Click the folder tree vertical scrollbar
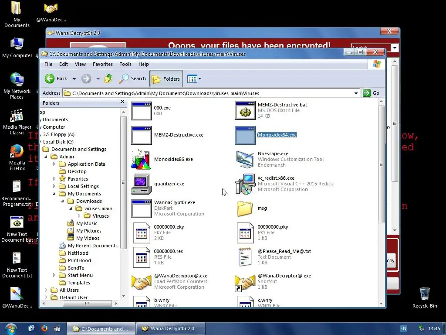This screenshot has width=446, height=335. coord(123,182)
